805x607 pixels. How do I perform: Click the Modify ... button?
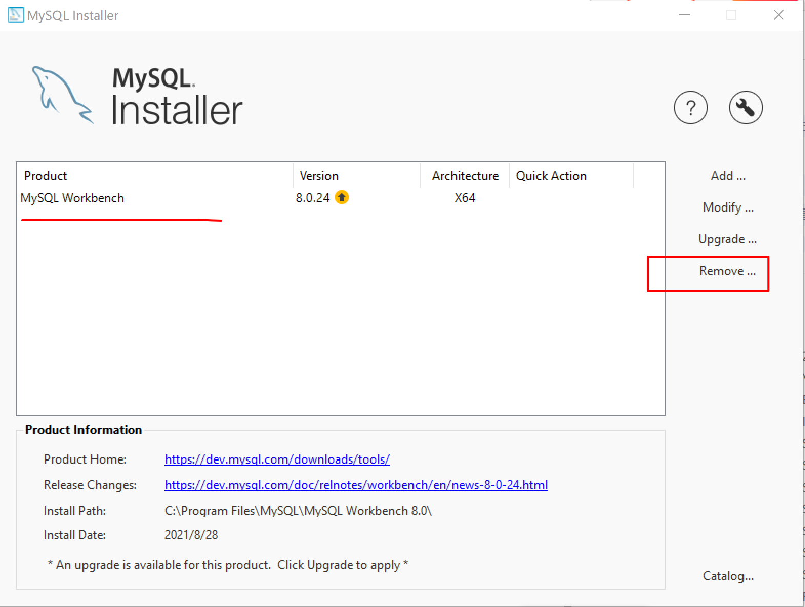coord(728,207)
